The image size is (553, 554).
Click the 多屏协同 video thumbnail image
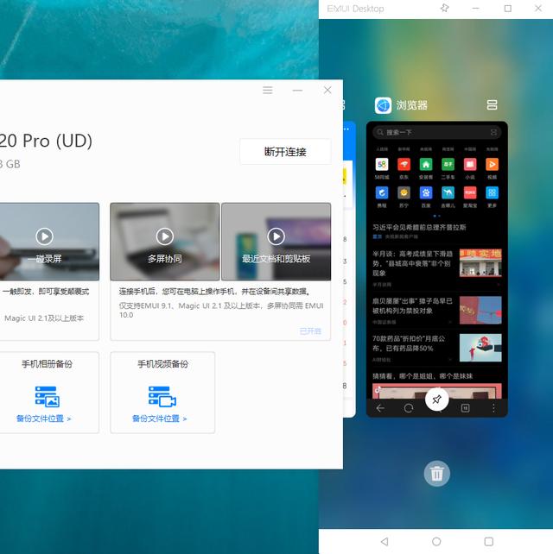coord(165,242)
